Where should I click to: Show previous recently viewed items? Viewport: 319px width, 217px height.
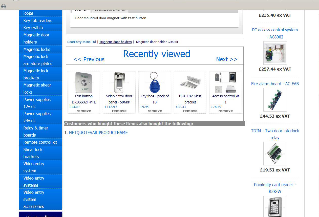pos(89,59)
